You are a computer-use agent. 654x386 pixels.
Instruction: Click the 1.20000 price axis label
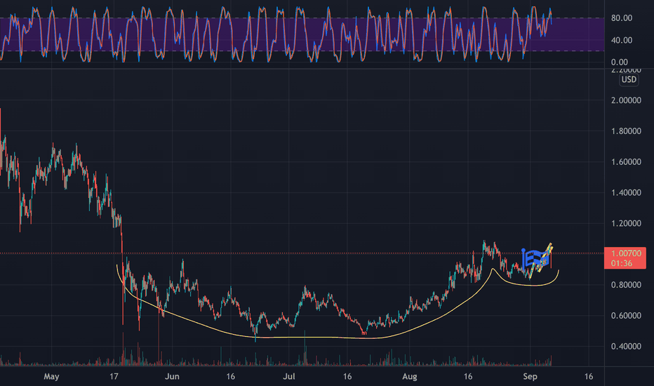[626, 223]
